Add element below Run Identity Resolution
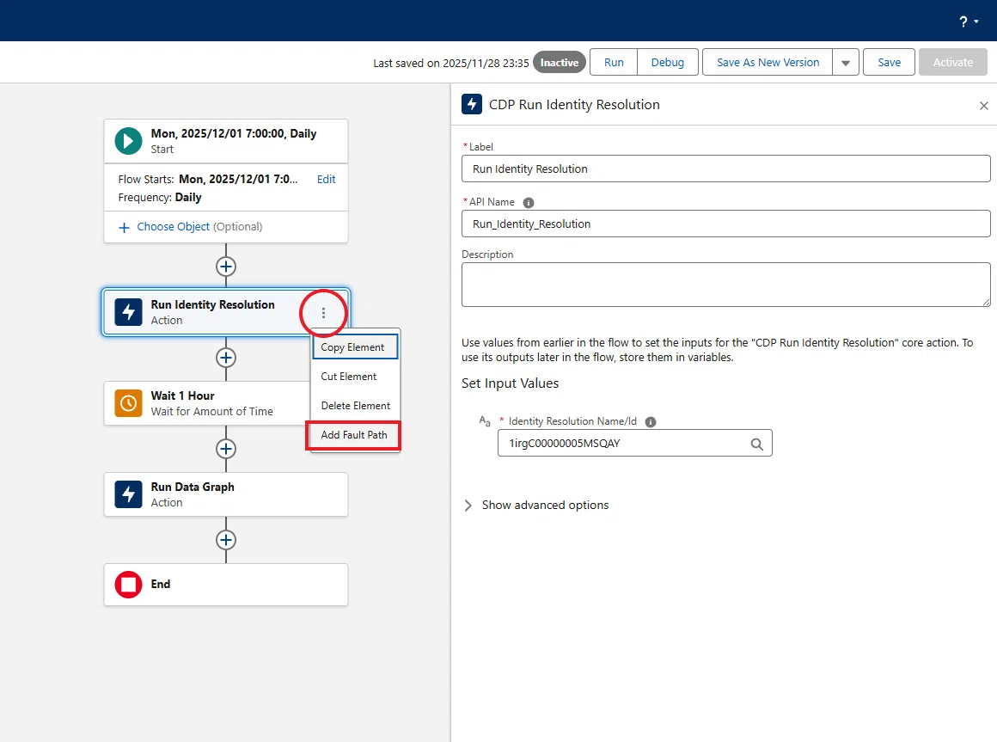Screen dimensions: 997x742 (226, 358)
